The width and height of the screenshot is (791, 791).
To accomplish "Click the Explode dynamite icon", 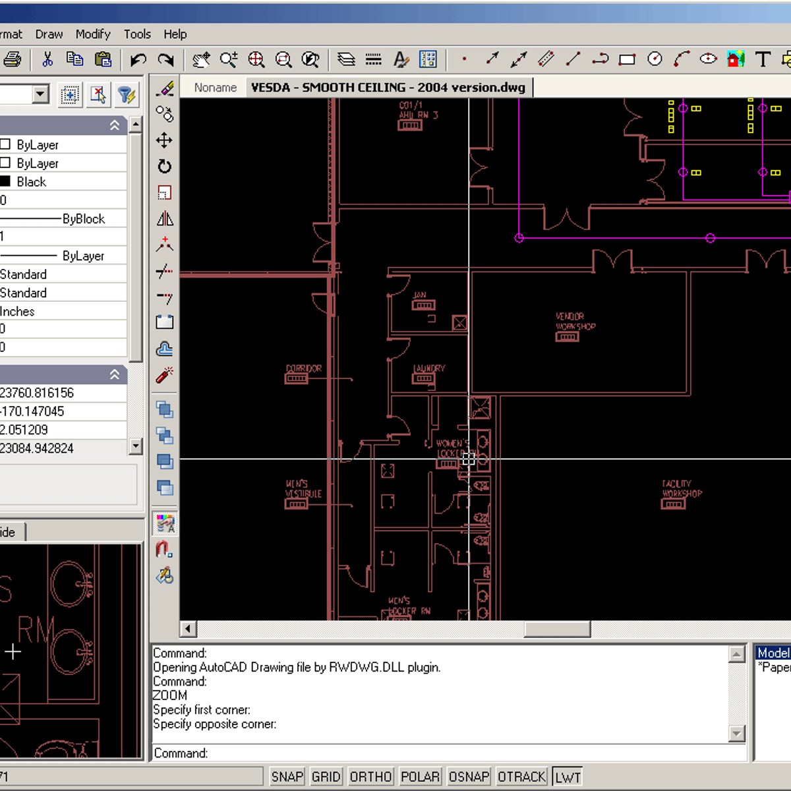I will pyautogui.click(x=165, y=375).
